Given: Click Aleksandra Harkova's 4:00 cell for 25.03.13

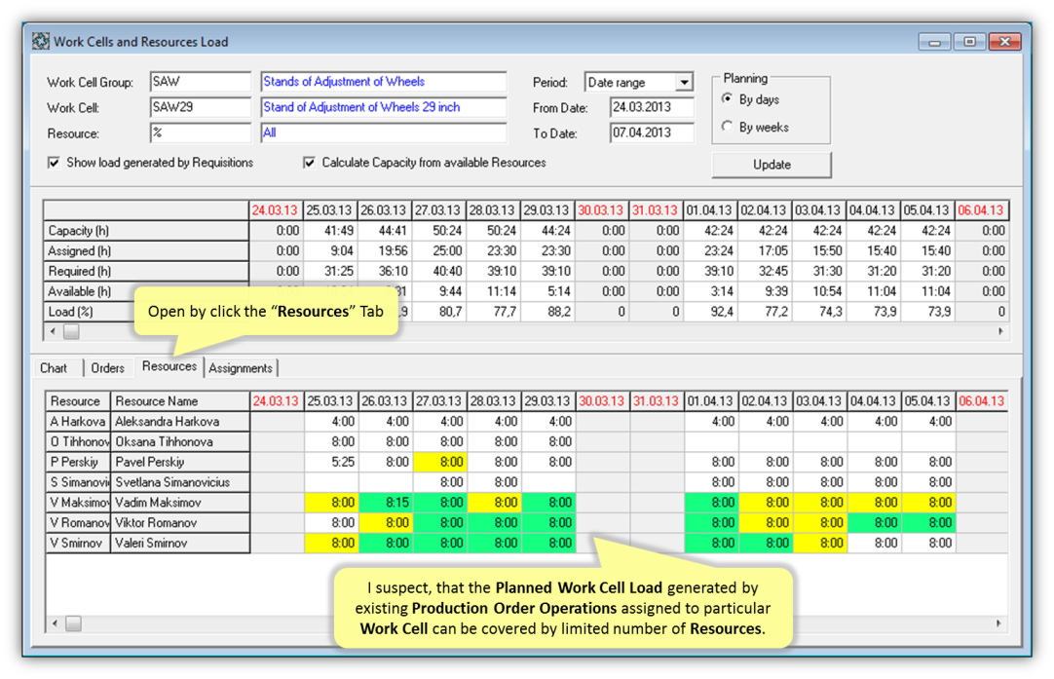Looking at the screenshot, I should 331,422.
